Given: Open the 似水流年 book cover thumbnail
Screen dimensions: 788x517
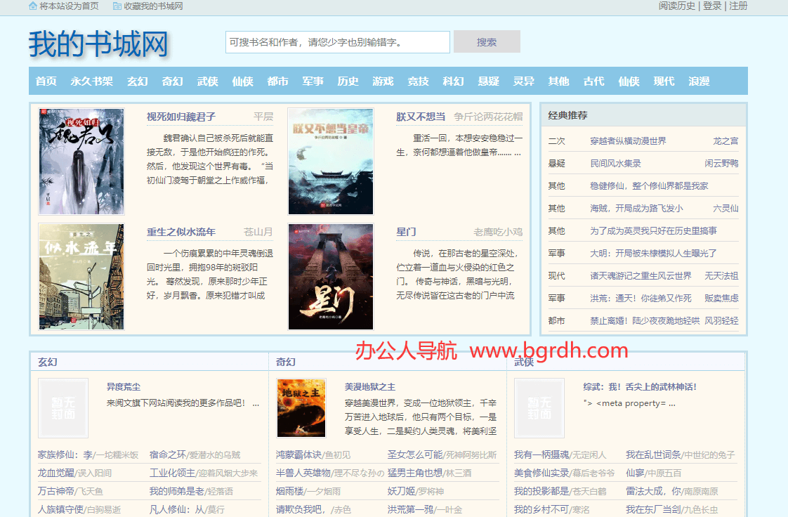Looking at the screenshot, I should (81, 277).
